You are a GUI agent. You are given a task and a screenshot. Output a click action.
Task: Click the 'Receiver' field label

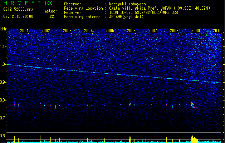[x=73, y=13]
